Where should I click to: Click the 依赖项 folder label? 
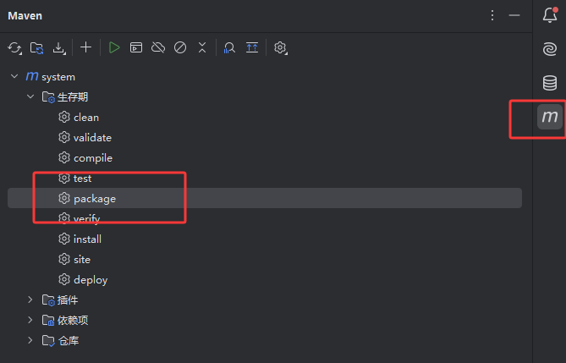73,320
